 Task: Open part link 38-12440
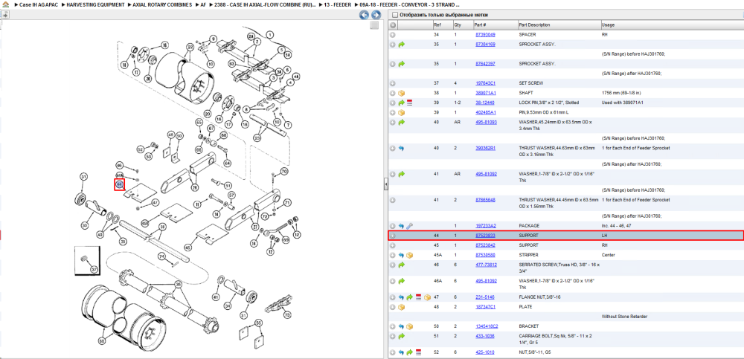484,103
